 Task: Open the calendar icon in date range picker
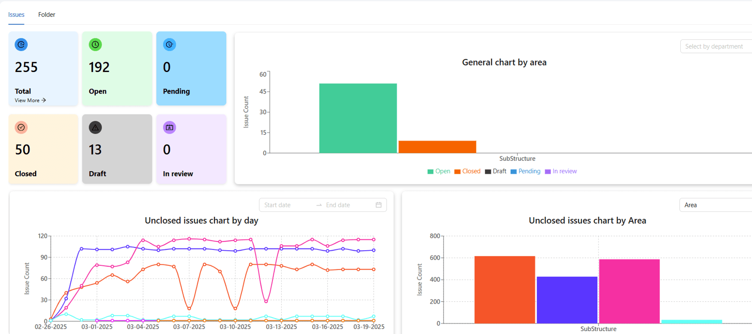pos(378,205)
